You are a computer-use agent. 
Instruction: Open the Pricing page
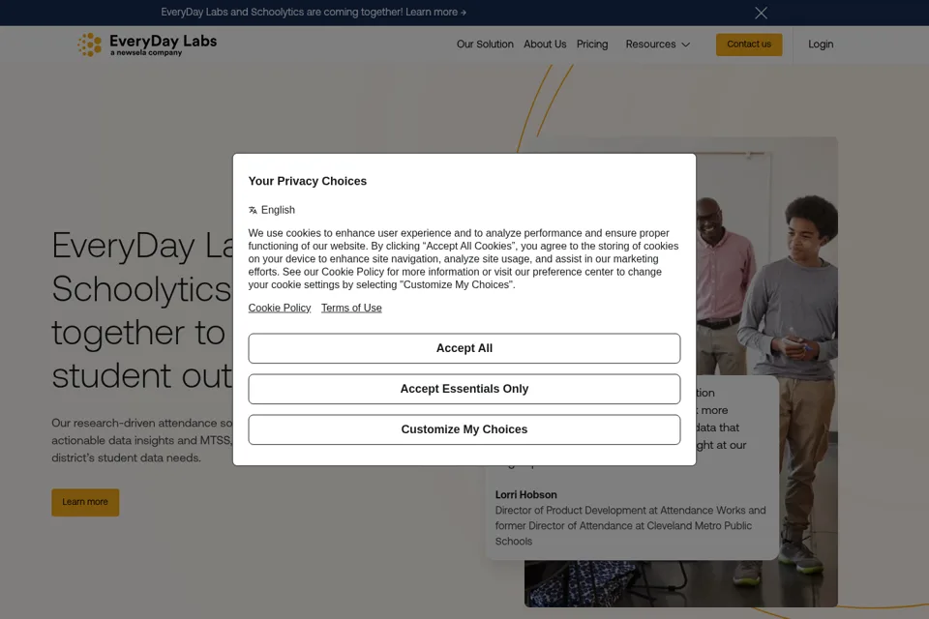(x=592, y=44)
